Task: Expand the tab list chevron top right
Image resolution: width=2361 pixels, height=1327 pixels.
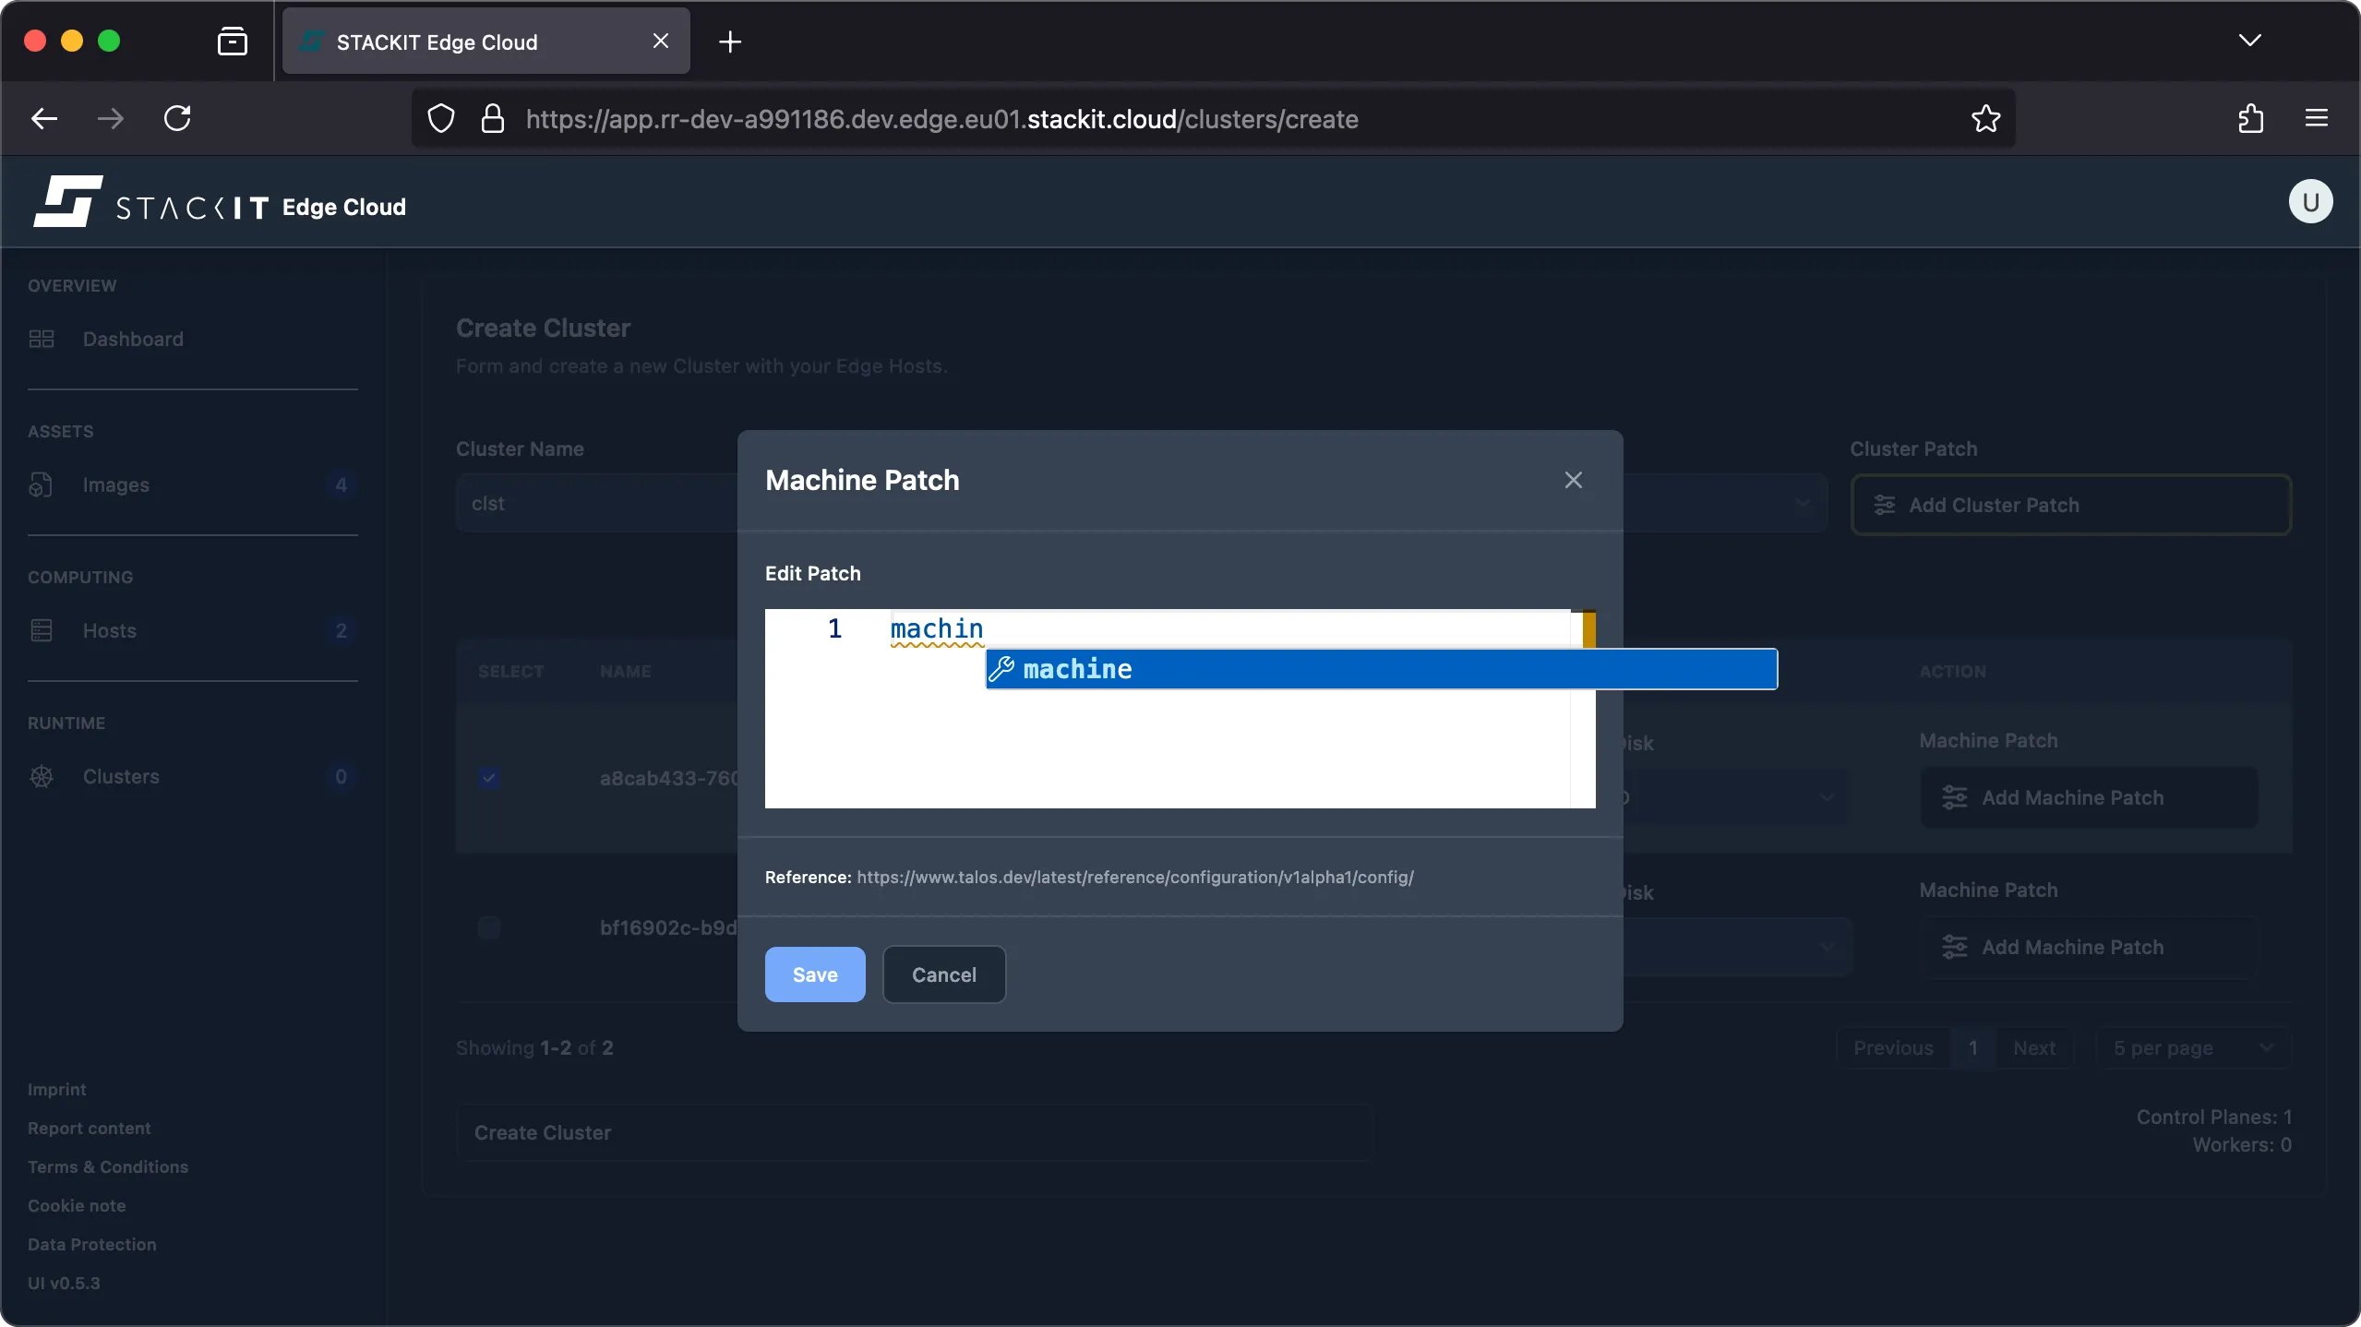Action: [x=2250, y=40]
